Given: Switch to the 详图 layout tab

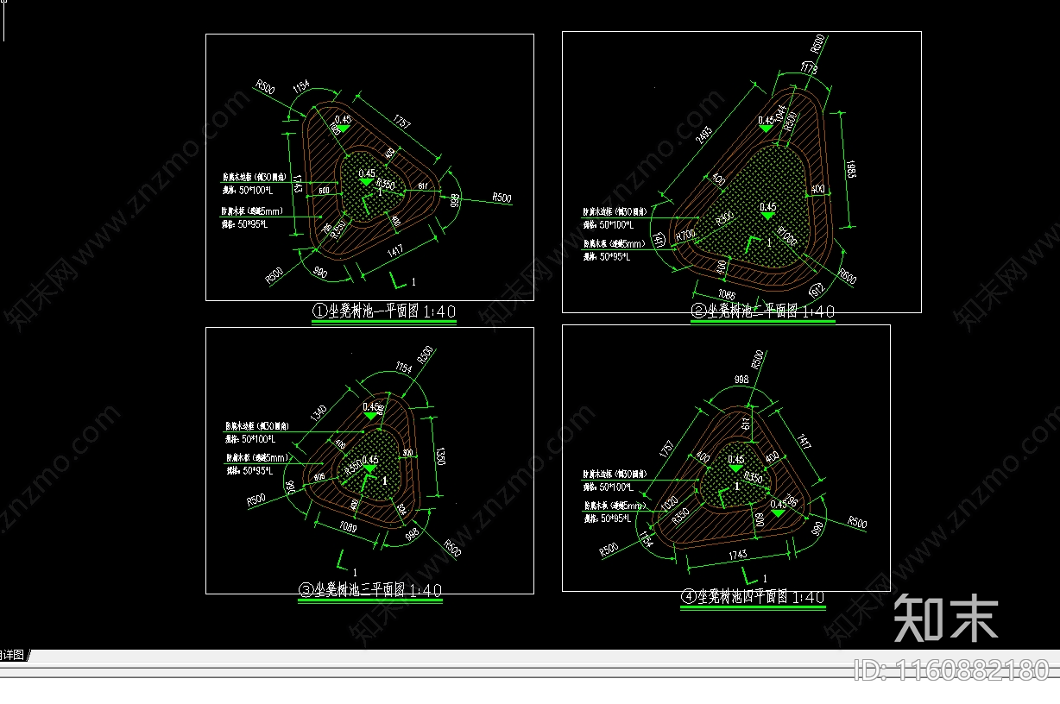Looking at the screenshot, I should click(x=13, y=655).
